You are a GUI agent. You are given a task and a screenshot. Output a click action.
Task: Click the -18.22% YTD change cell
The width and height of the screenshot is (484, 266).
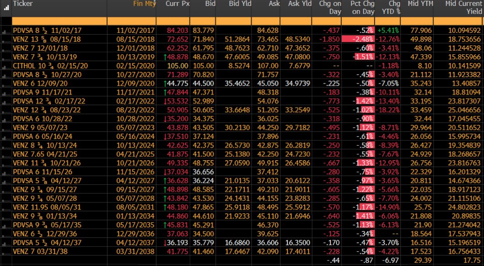pyautogui.click(x=387, y=110)
